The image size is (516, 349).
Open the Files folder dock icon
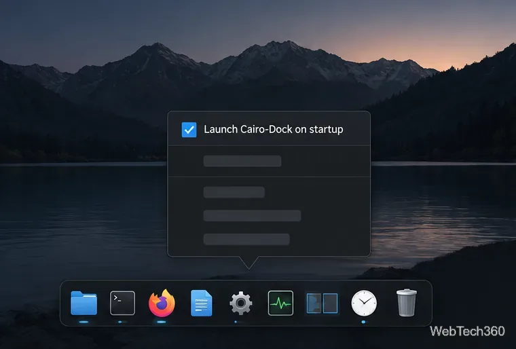(x=84, y=303)
